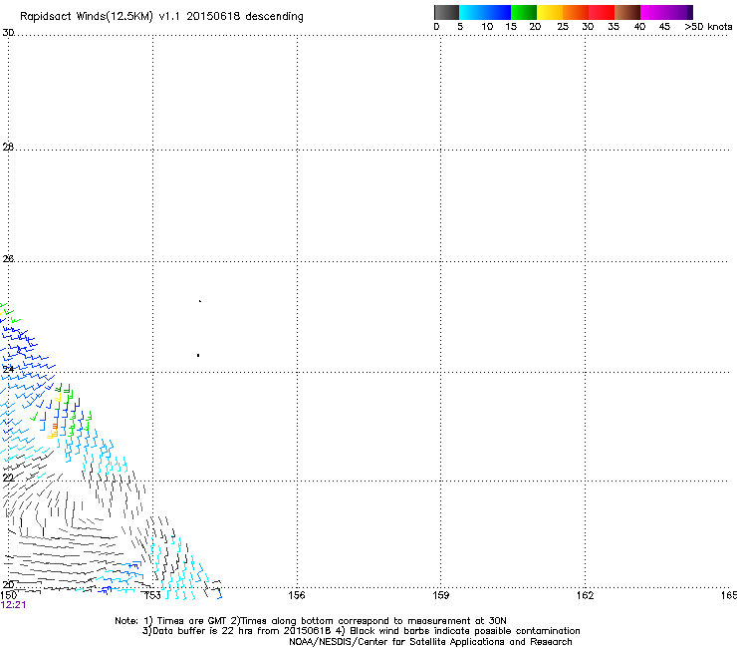Viewport: 737px width, 648px height.
Task: Click the yellow 20-25 knots color band
Action: 550,12
